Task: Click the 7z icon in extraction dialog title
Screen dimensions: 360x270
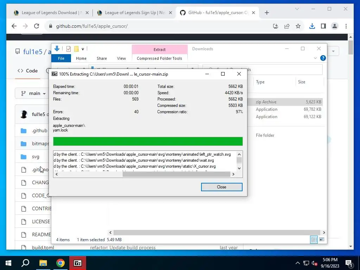Action: click(x=54, y=74)
